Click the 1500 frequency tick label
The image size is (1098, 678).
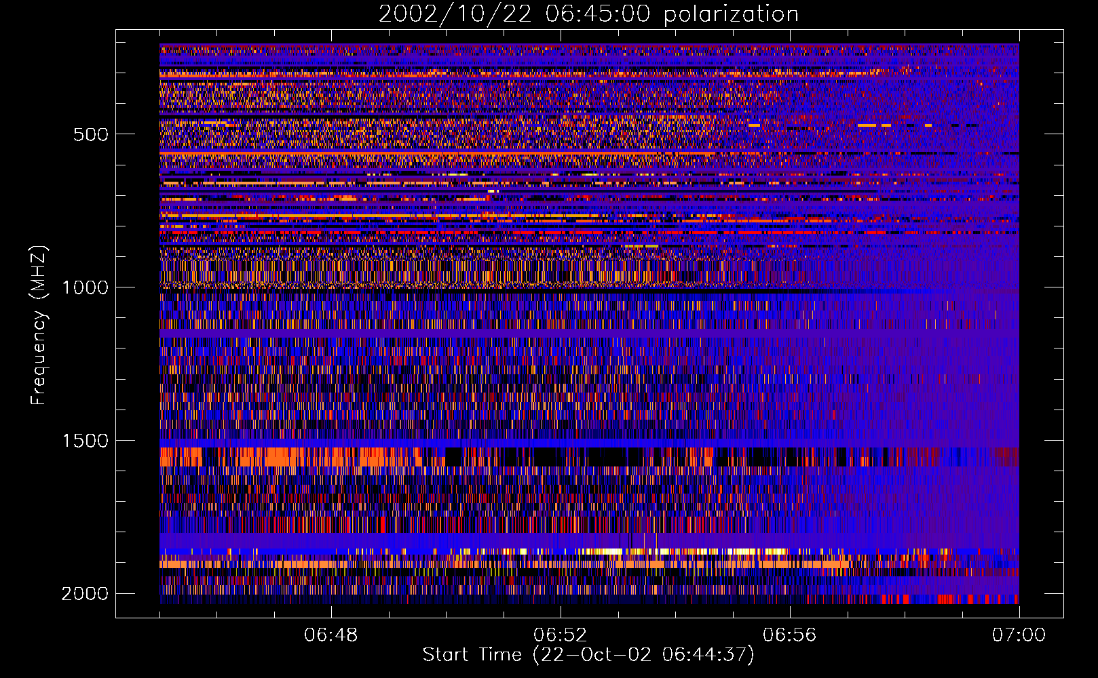pyautogui.click(x=85, y=441)
